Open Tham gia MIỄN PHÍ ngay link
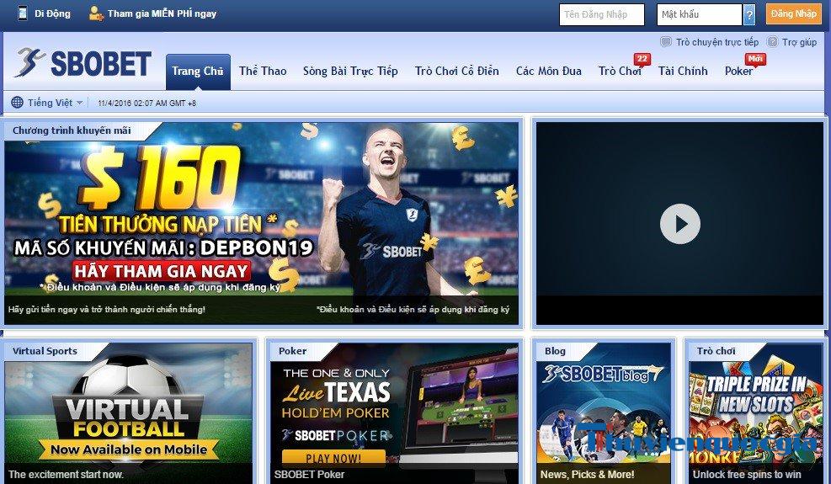Screen dimensions: 831x484 point(162,13)
